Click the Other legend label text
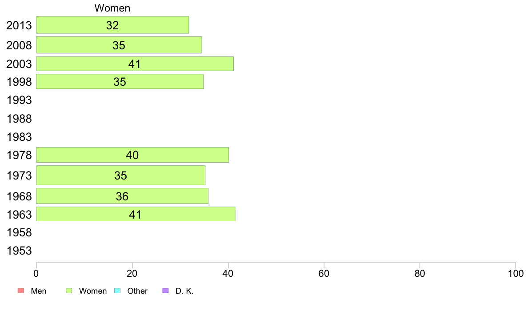 [x=137, y=291]
